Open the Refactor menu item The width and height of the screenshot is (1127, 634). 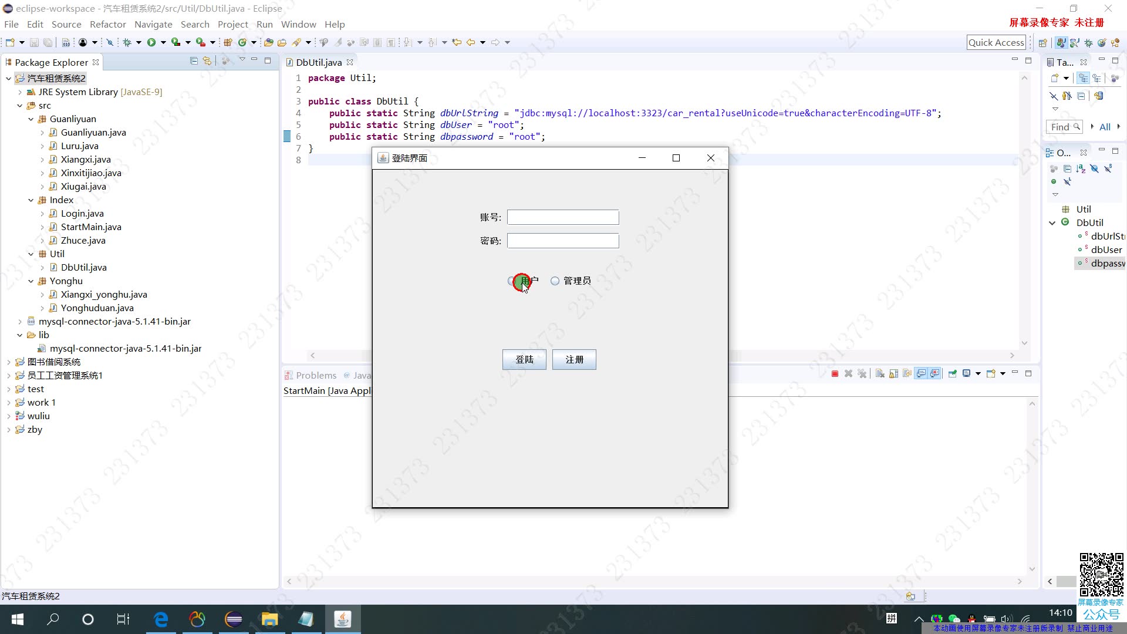(107, 24)
